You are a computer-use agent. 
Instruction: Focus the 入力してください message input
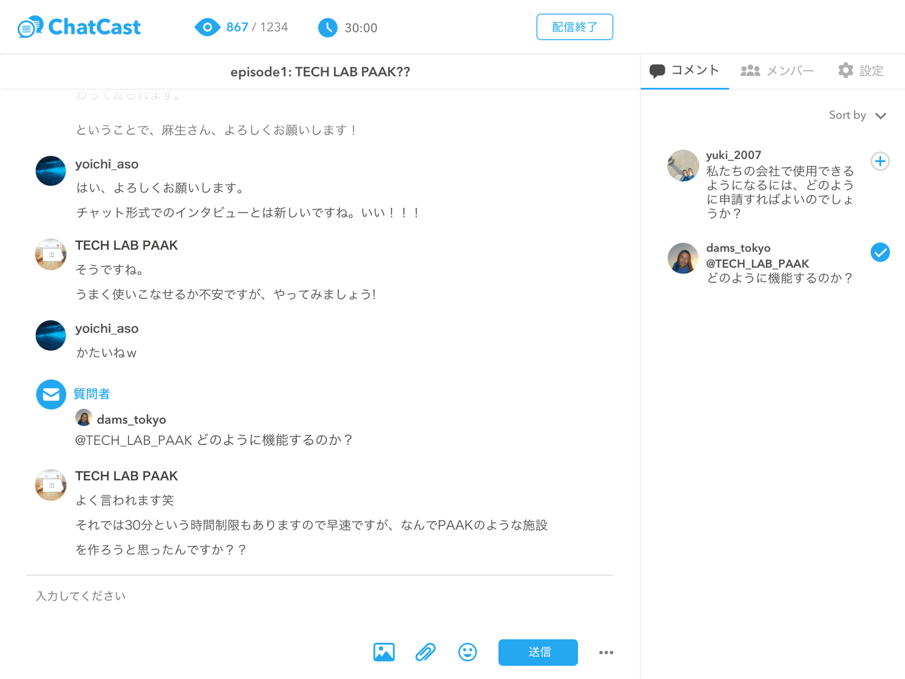(319, 596)
